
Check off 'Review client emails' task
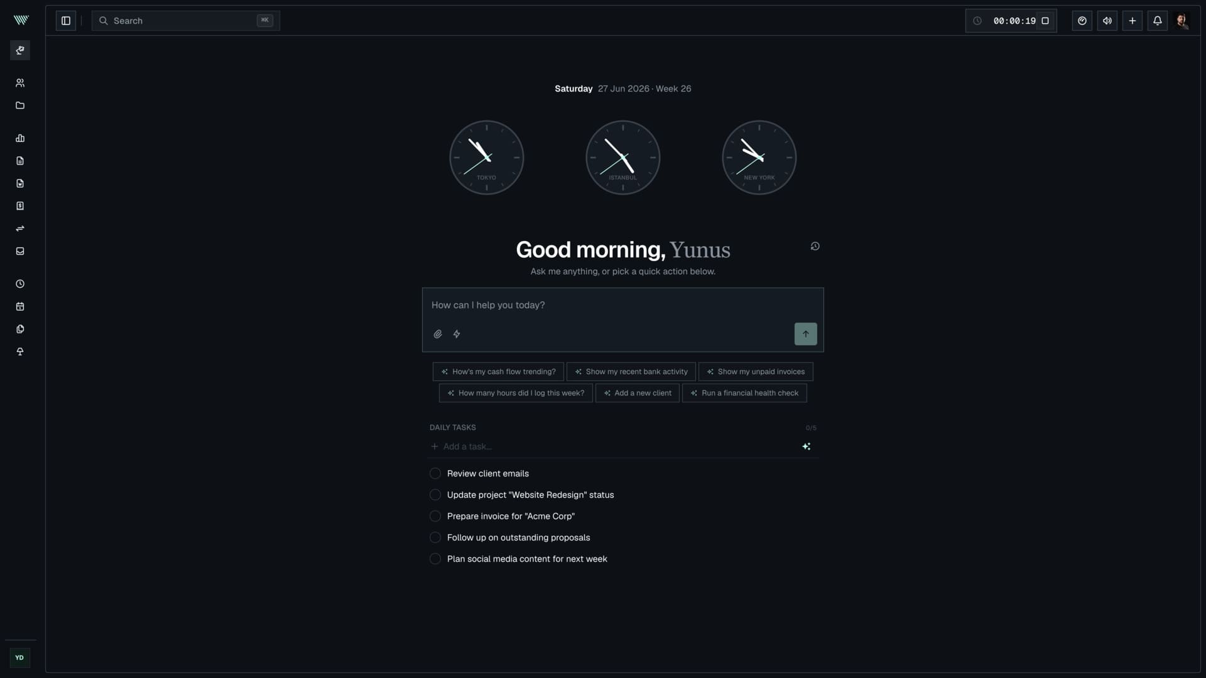click(435, 473)
